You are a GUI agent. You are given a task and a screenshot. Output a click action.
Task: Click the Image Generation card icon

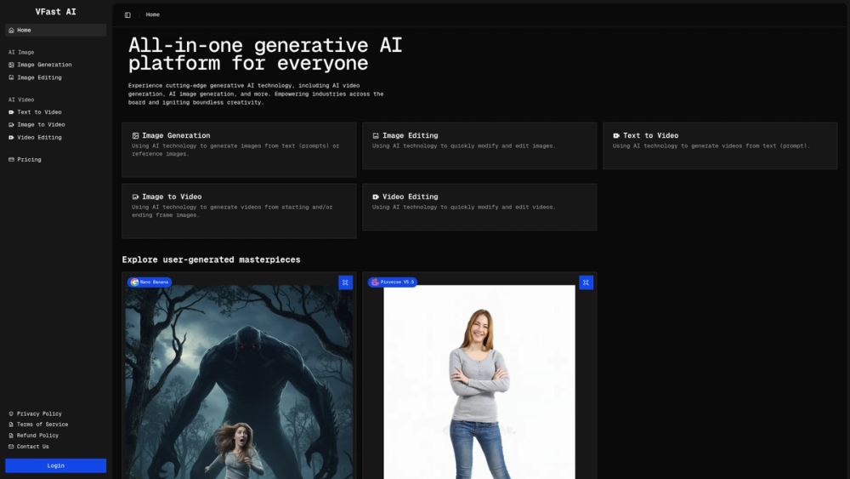pos(135,135)
